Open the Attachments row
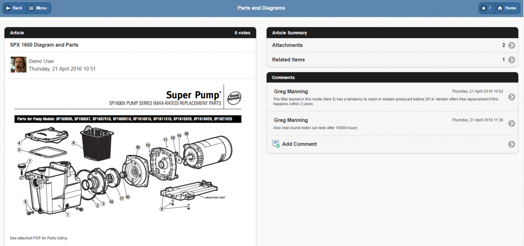This screenshot has width=524, height=246. (x=392, y=46)
